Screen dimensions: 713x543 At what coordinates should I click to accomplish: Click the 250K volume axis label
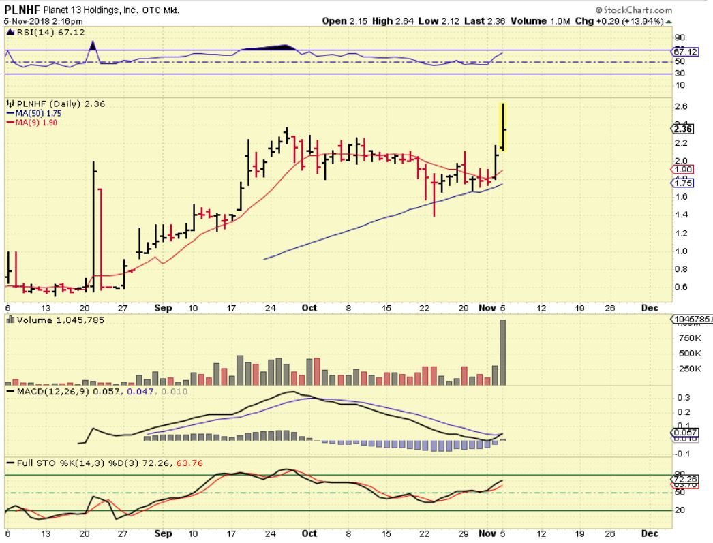pyautogui.click(x=690, y=369)
